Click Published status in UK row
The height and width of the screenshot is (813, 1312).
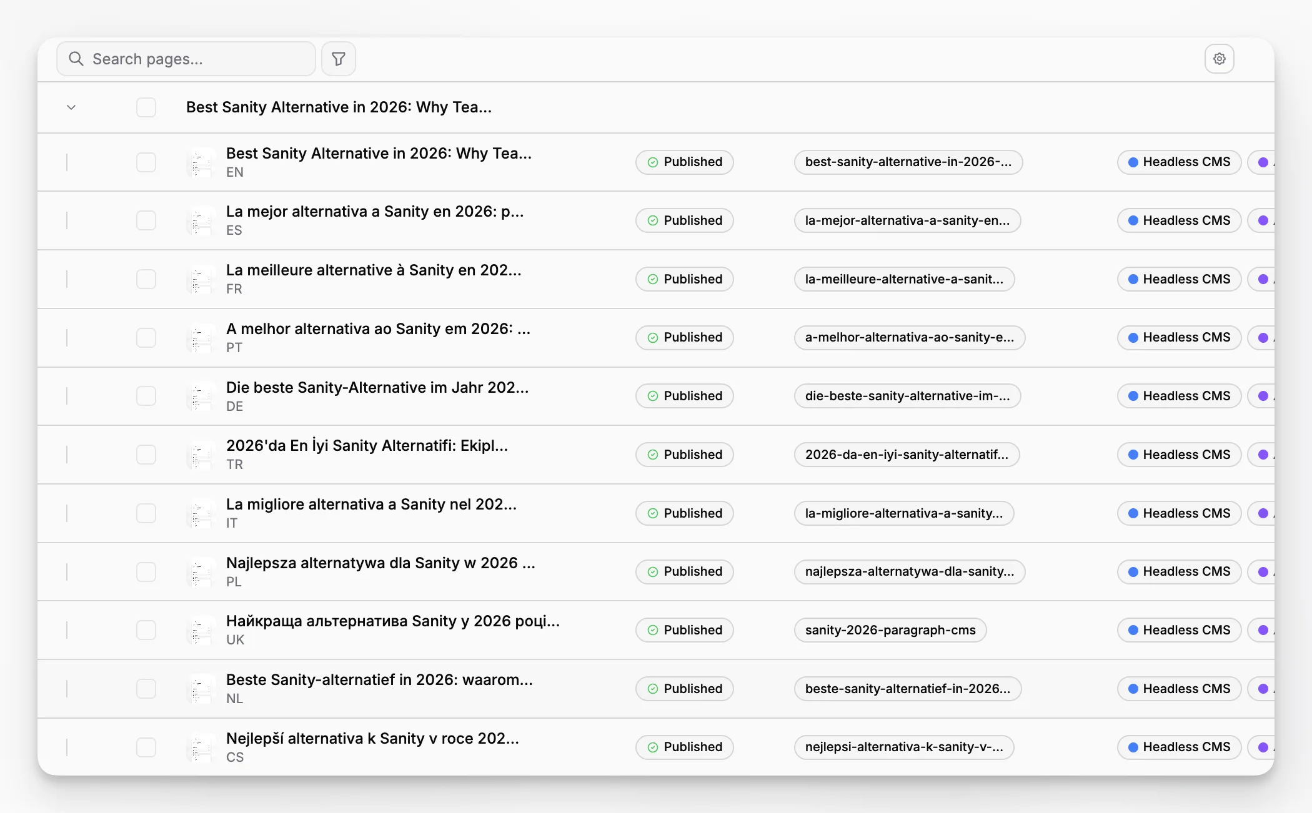pos(685,630)
